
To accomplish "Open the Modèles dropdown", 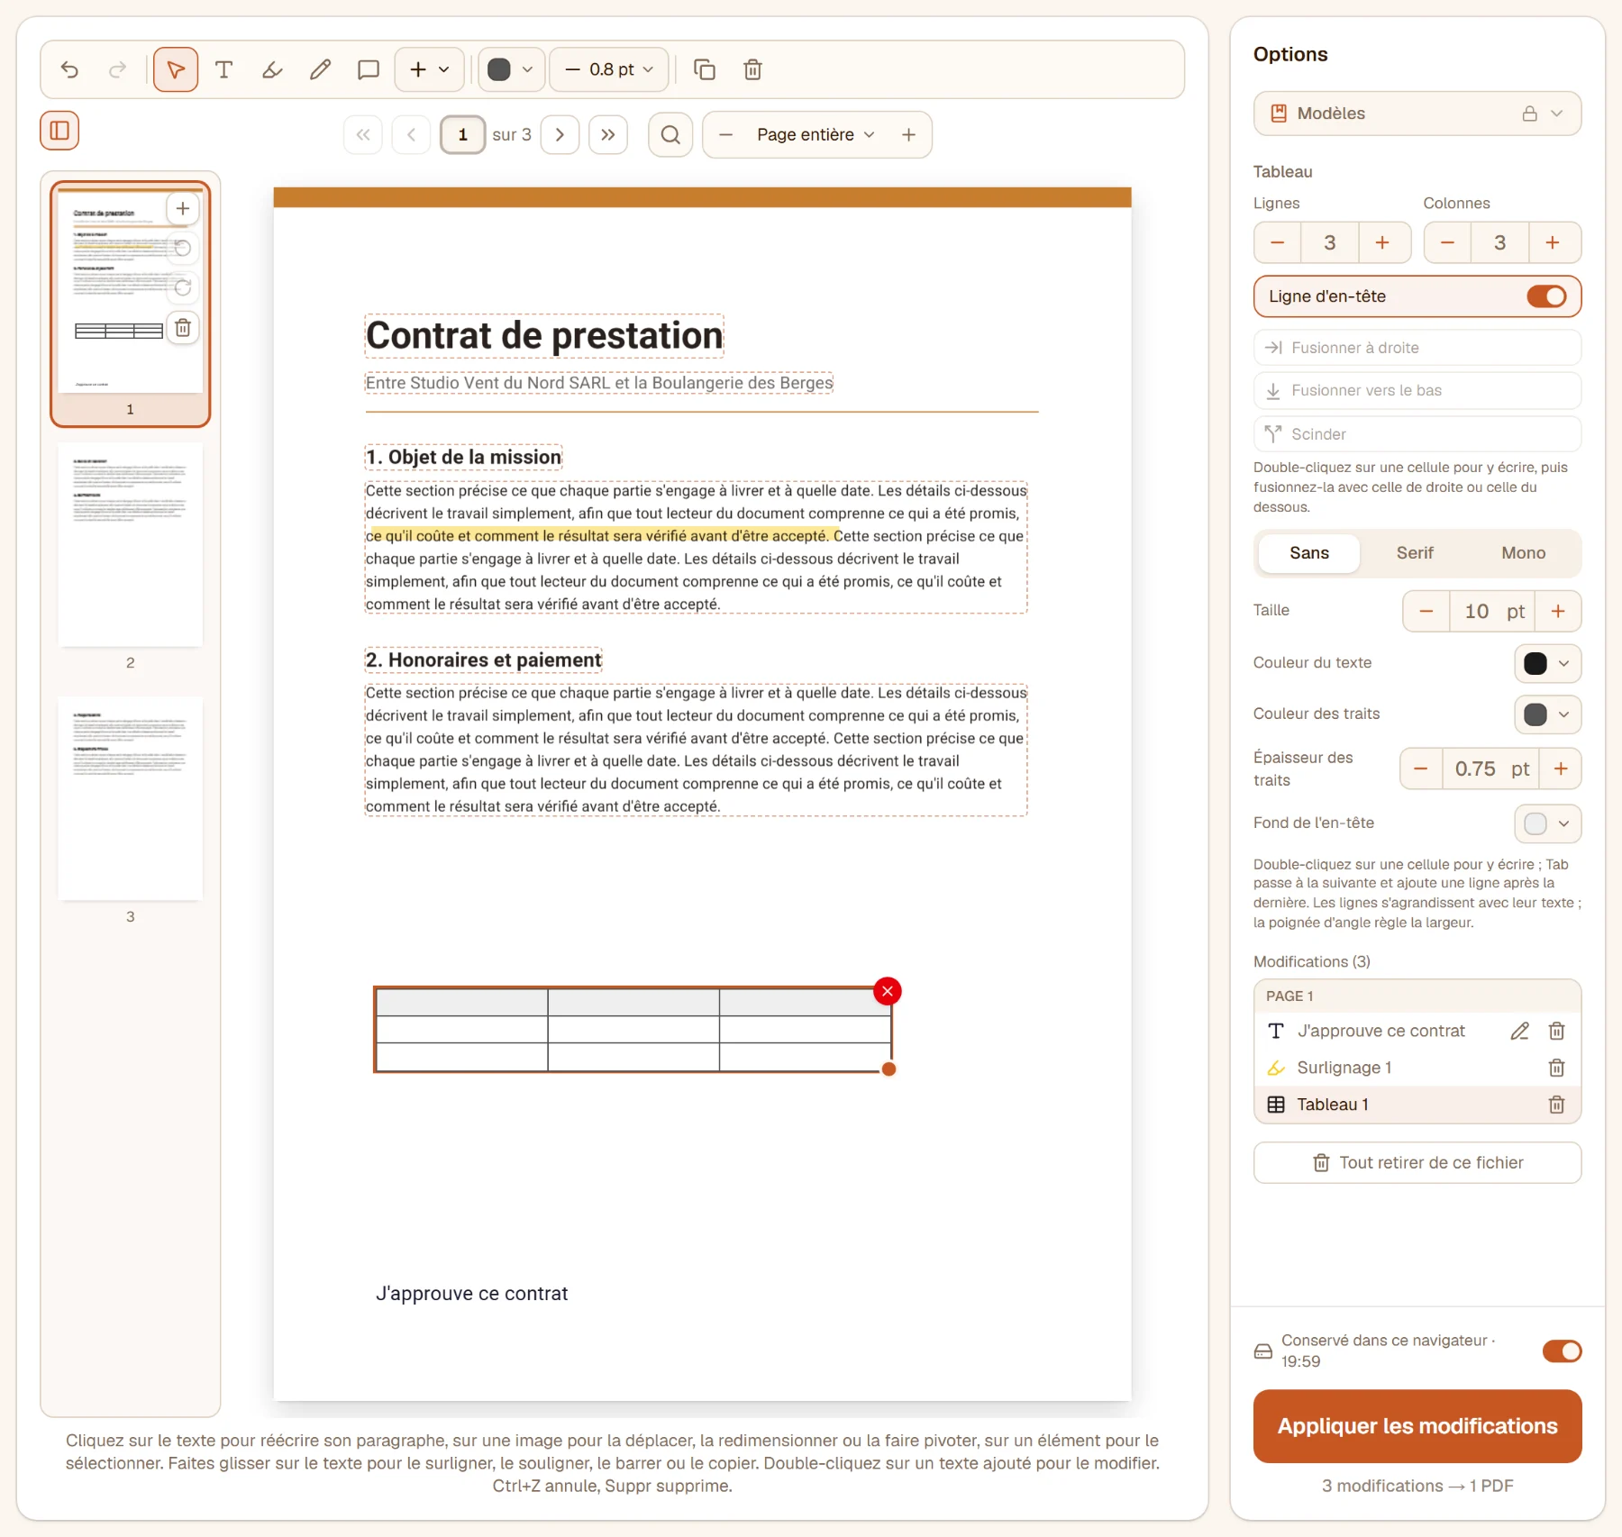I will tap(1417, 114).
